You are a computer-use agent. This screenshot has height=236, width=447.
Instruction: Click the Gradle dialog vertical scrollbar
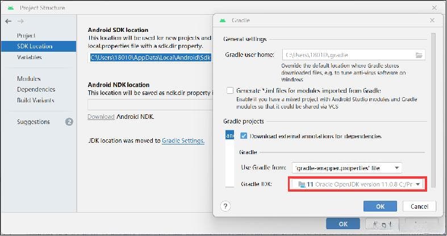pos(433,110)
